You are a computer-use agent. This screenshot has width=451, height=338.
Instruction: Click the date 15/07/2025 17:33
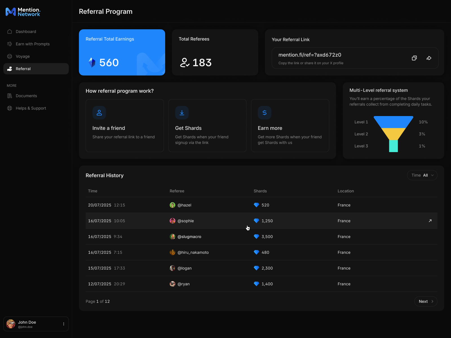tap(107, 268)
